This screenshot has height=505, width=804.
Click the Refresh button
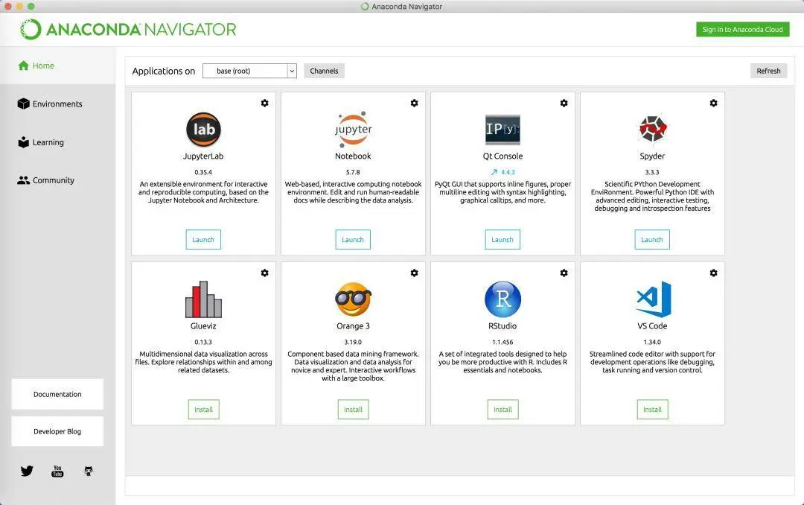click(x=768, y=71)
